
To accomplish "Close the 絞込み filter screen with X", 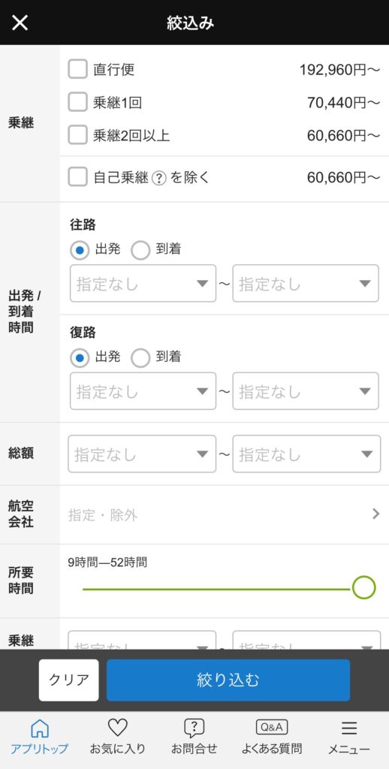I will pyautogui.click(x=20, y=23).
